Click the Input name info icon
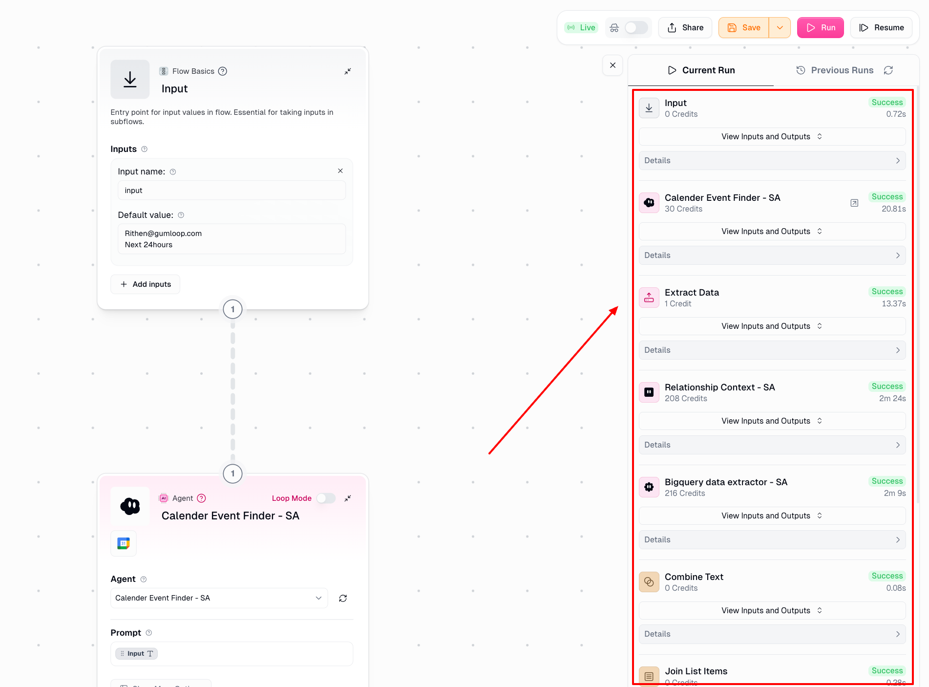Viewport: 929px width, 687px height. (173, 172)
